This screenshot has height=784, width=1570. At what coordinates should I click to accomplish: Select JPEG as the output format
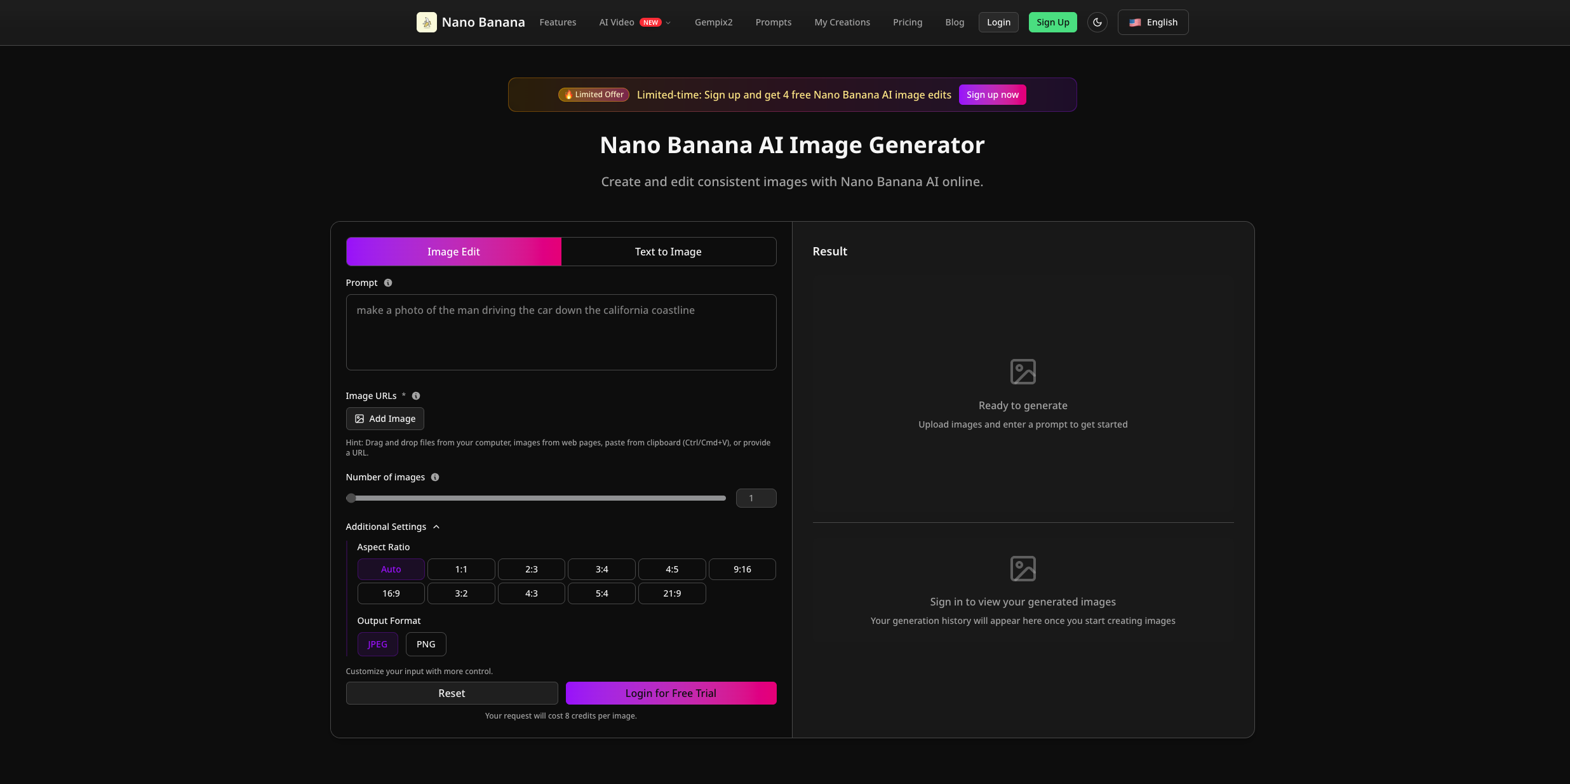click(x=378, y=644)
